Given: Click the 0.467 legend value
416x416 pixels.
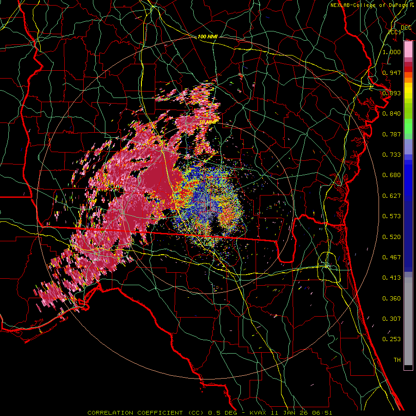Looking at the screenshot, I should (x=392, y=257).
